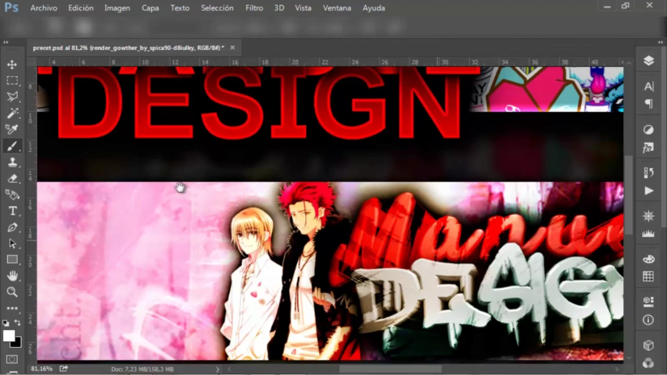
Task: Select the Paint Bucket tool
Action: [x=12, y=195]
